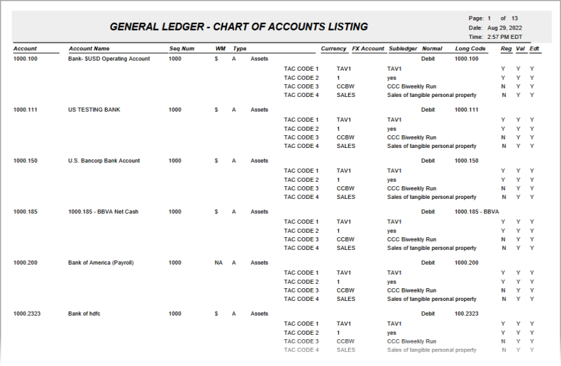The width and height of the screenshot is (561, 366).
Task: Select Bank- $USD Operating Account name
Action: coord(109,59)
